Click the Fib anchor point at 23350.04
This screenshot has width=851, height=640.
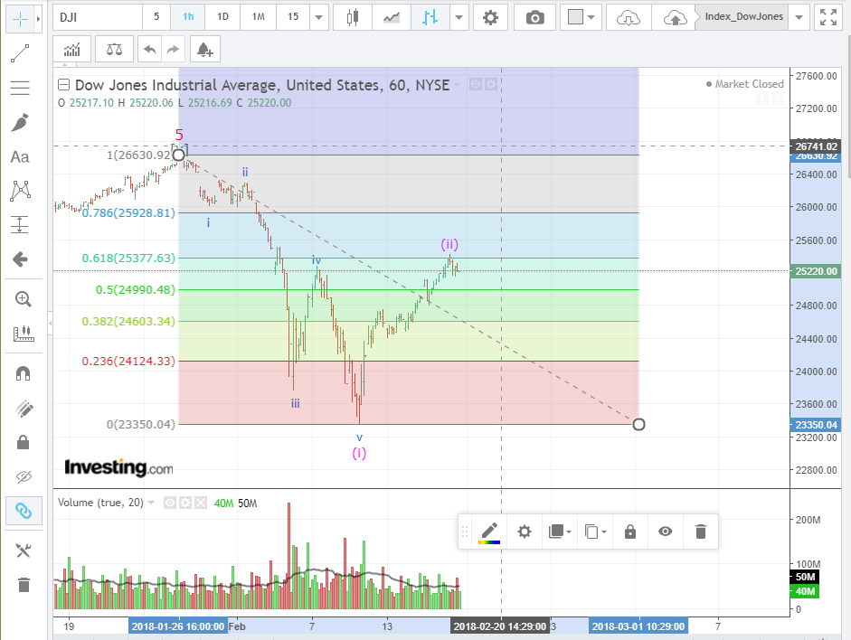638,424
